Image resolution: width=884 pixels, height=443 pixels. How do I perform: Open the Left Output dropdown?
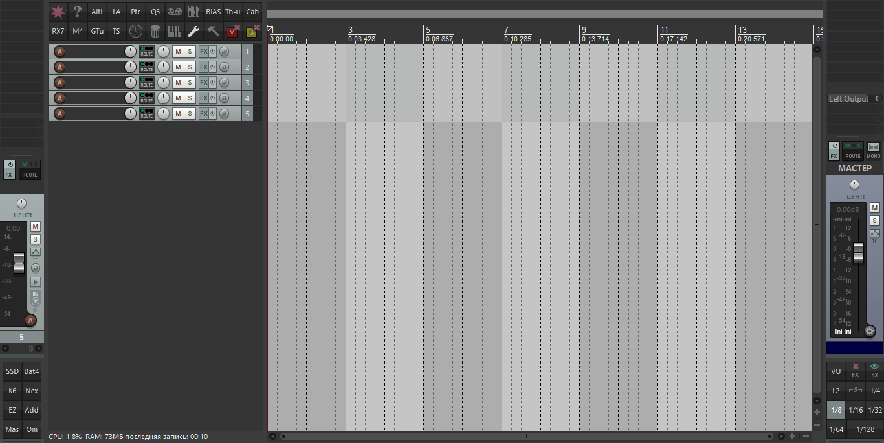point(853,99)
